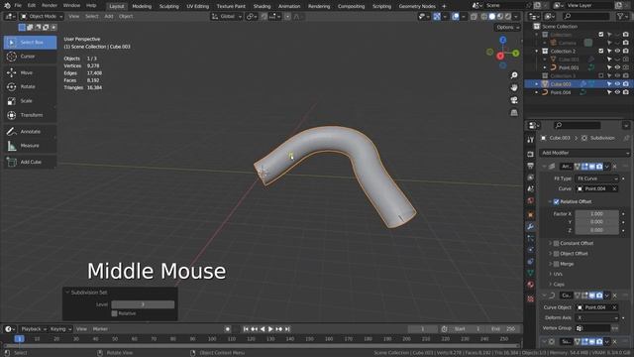
Task: Activate the Move tool
Action: [30, 72]
